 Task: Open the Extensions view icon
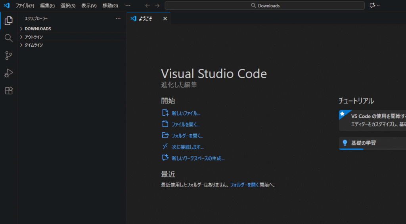point(8,90)
